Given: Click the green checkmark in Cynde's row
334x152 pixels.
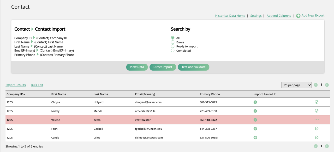Looking at the screenshot, I should click(317, 137).
